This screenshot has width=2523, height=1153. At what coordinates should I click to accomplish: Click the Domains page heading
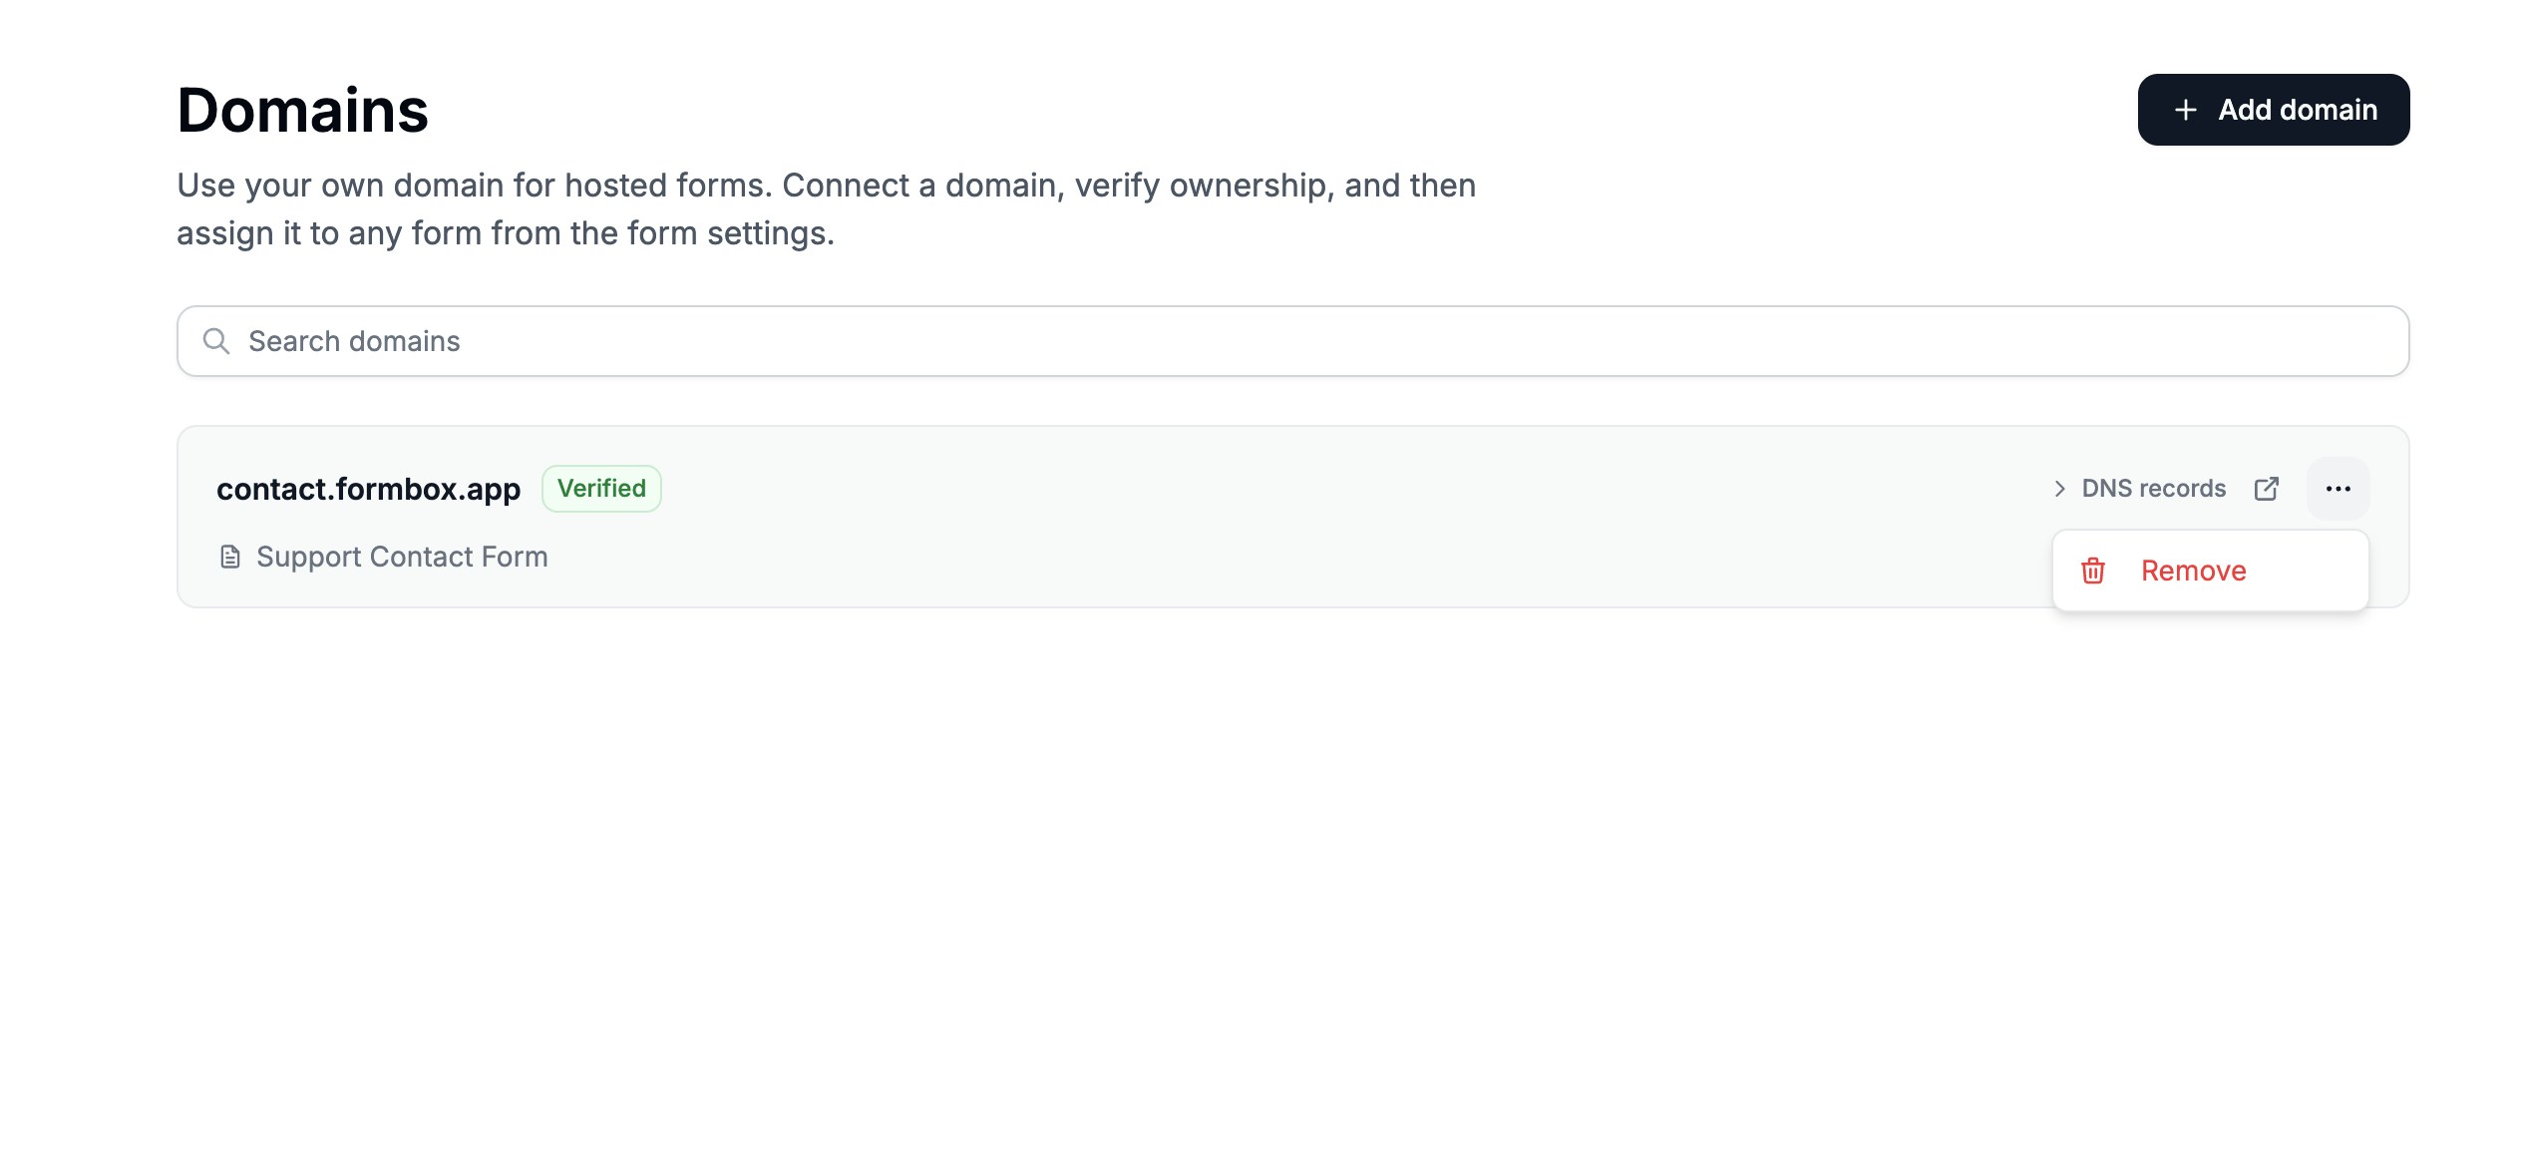point(302,110)
